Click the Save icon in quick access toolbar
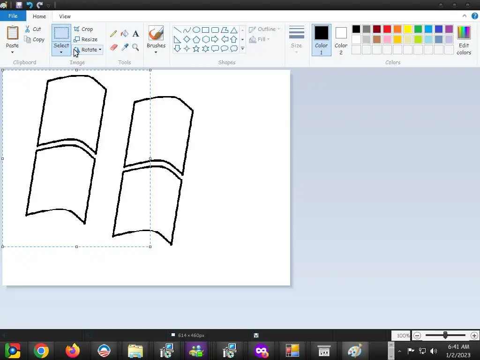480x360 pixels. (x=19, y=5)
